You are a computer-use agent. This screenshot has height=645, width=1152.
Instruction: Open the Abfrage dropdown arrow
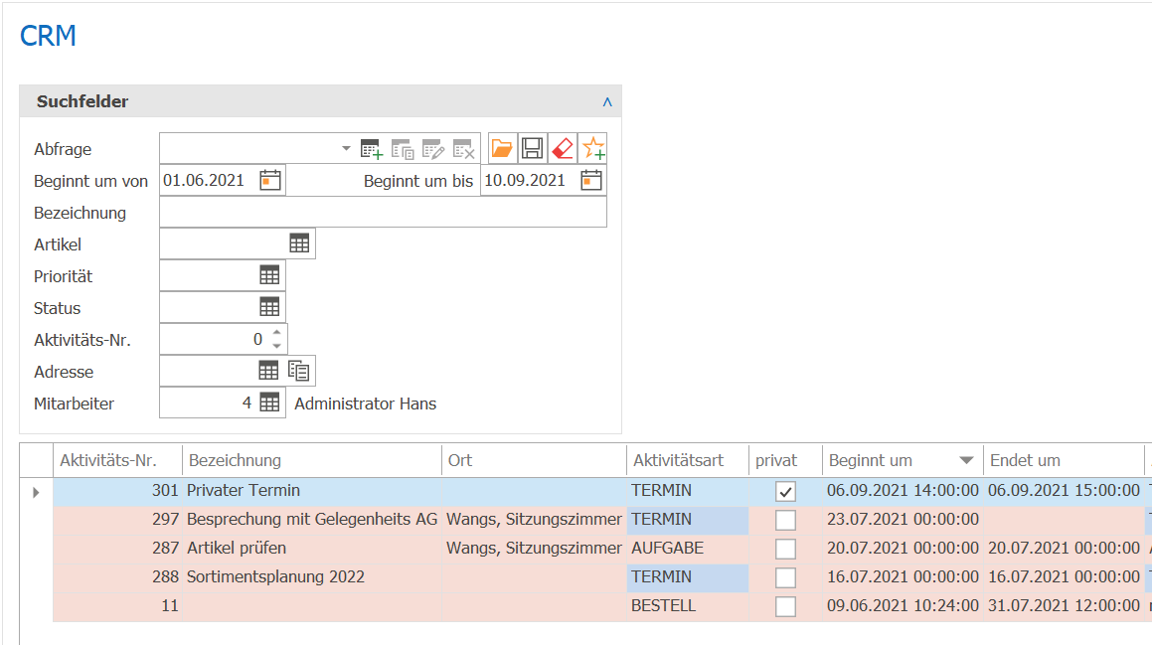[346, 148]
